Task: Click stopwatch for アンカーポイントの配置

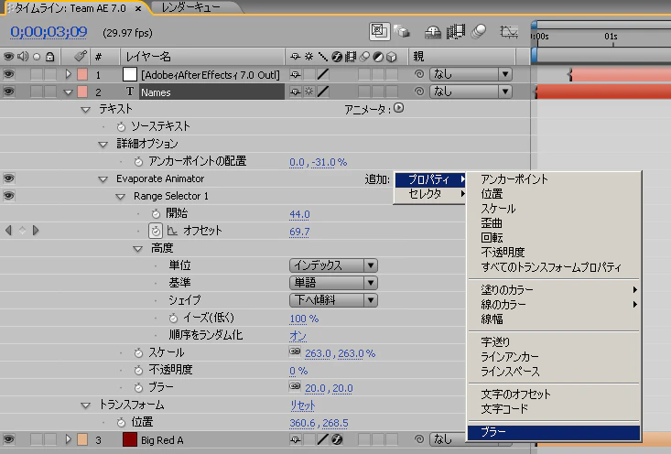Action: tap(138, 162)
